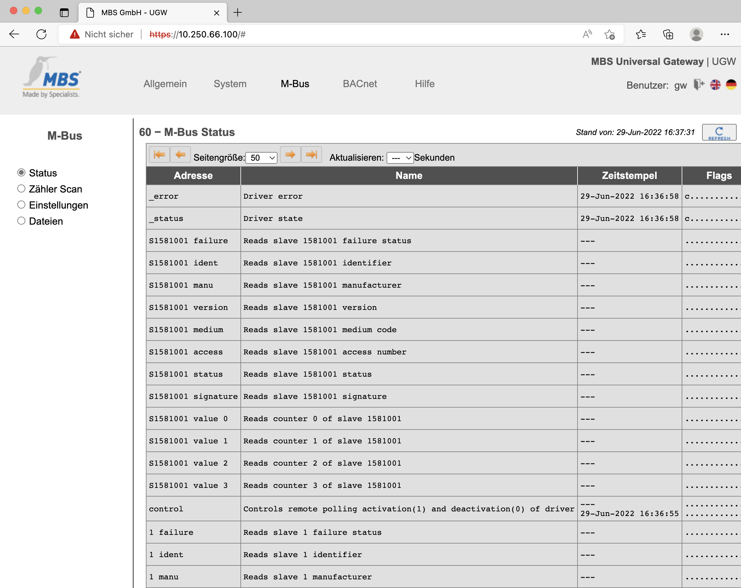The image size is (741, 588).
Task: Switch language to English flag
Action: pyautogui.click(x=715, y=85)
